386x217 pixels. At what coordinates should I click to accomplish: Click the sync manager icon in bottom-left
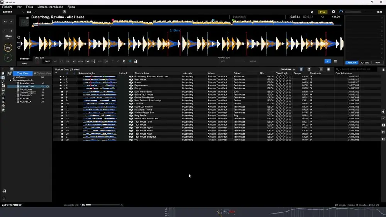4,198
